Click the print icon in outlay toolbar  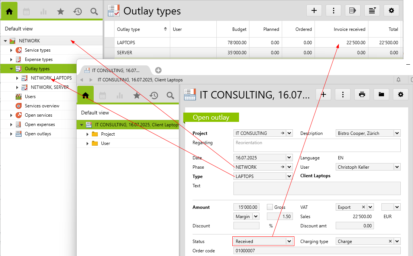pos(362,94)
